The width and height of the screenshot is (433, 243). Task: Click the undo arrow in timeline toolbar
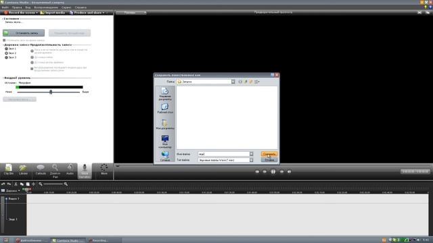click(3, 184)
